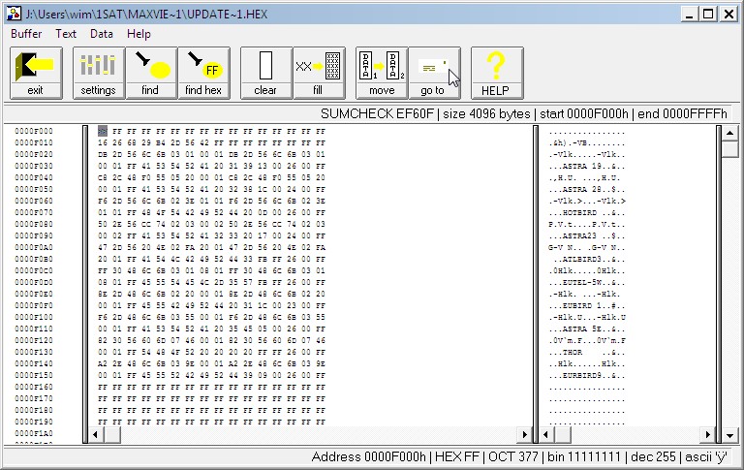The width and height of the screenshot is (744, 470).
Task: Minimize the hex editor window
Action: 690,15
